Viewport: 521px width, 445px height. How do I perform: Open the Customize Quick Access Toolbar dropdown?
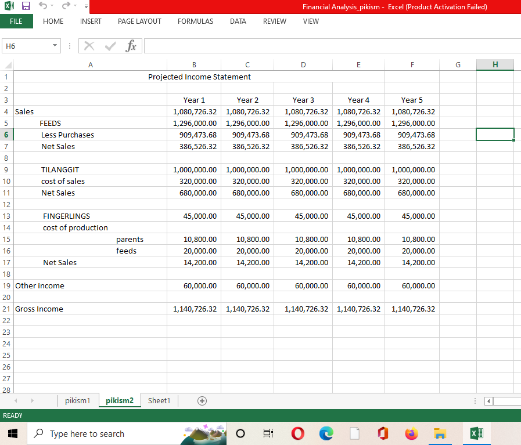85,7
